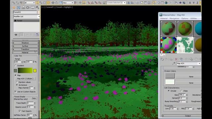
Task: Click the Copy button in Forest Shader
Action: [34, 98]
